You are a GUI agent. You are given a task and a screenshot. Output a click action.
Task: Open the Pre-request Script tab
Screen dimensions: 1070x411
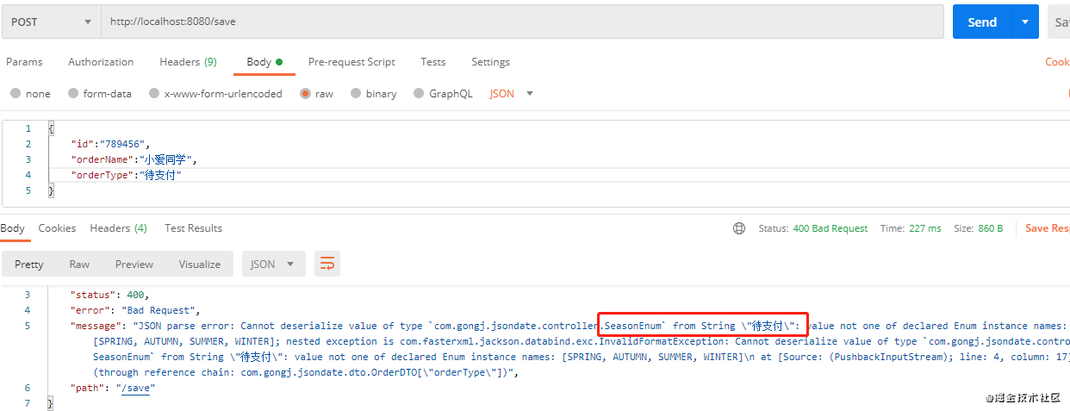(351, 62)
